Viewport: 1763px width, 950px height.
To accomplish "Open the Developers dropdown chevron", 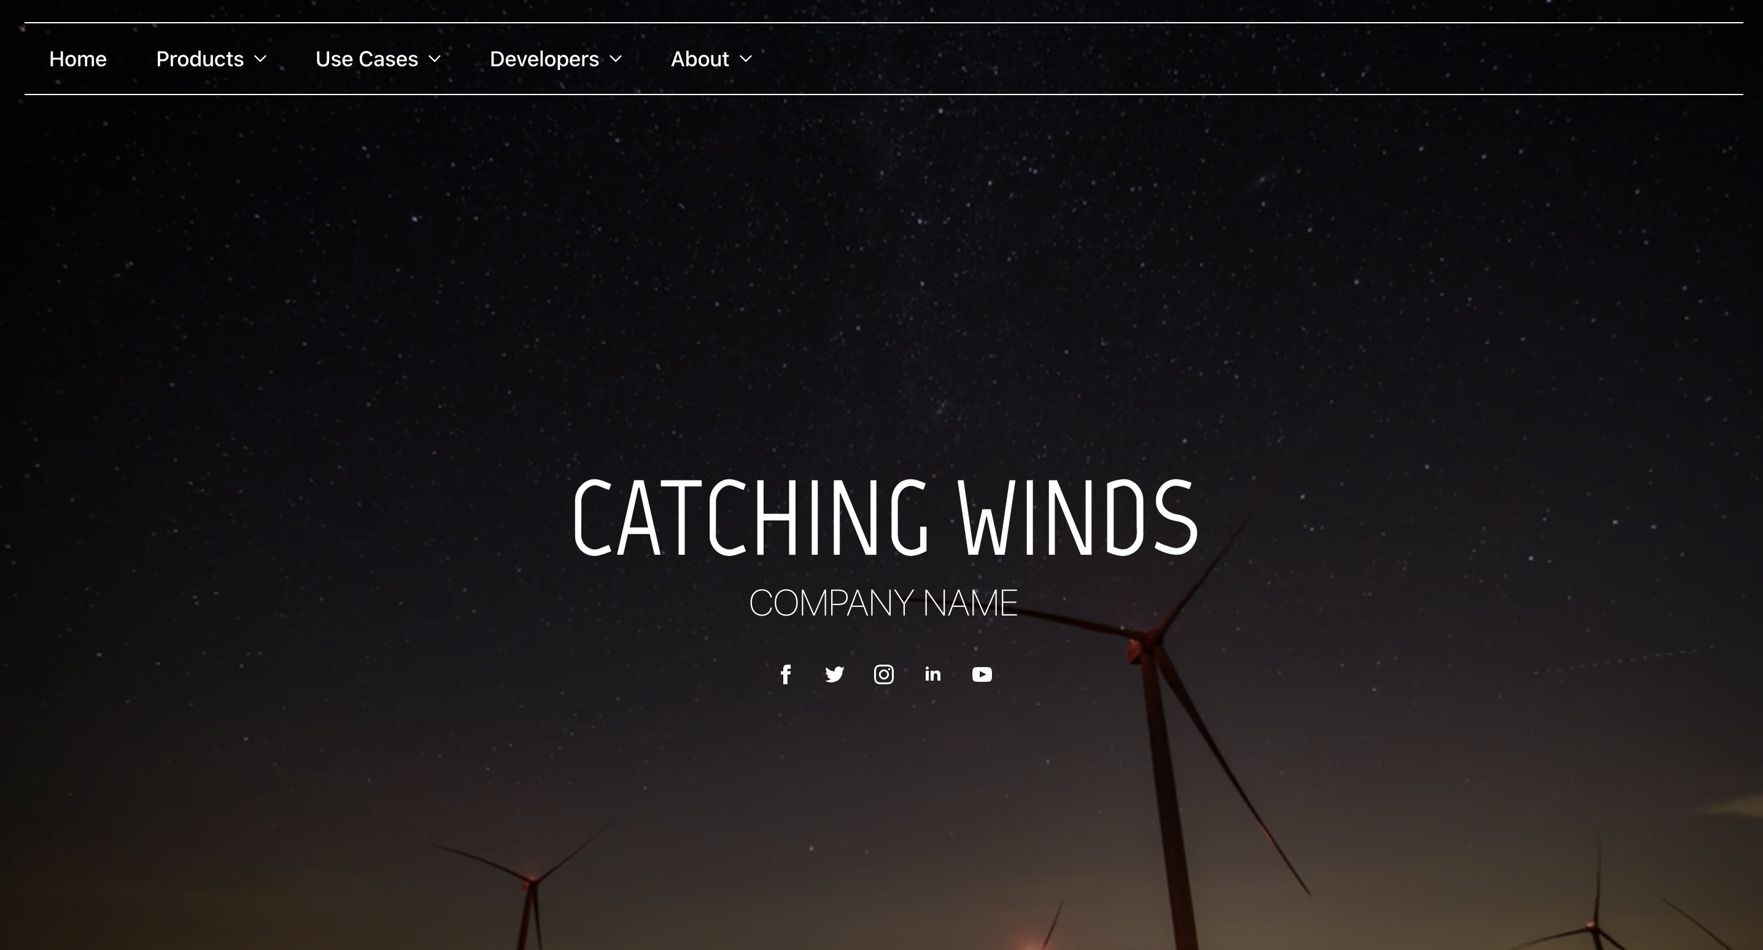I will pos(615,60).
